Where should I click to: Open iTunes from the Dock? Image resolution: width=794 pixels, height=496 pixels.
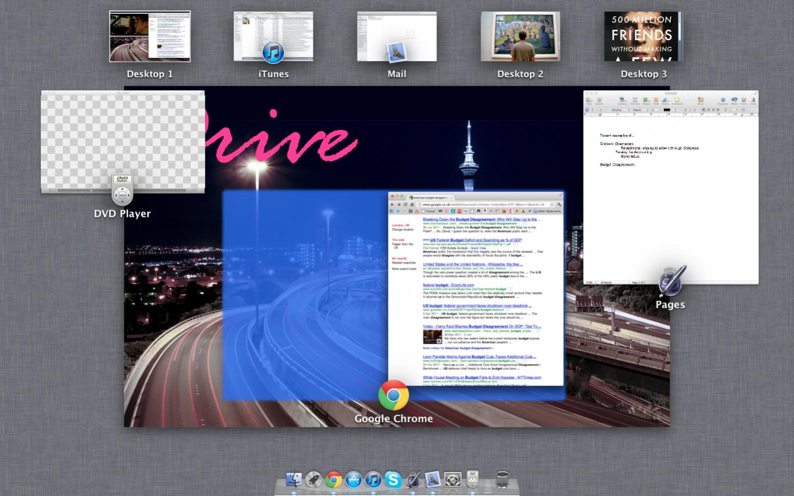pyautogui.click(x=373, y=479)
